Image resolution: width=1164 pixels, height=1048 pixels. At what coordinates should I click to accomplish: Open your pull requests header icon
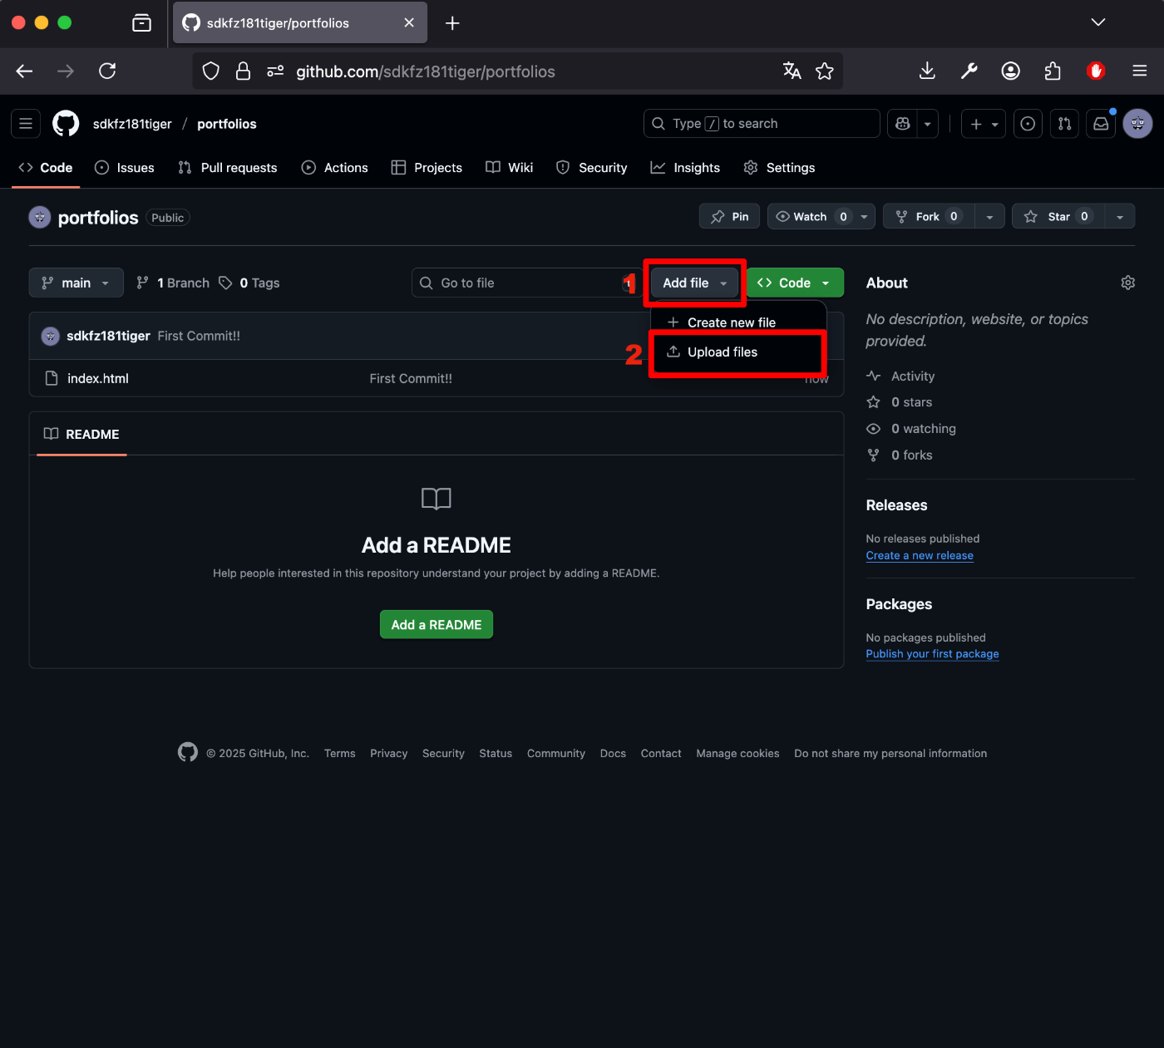click(x=1065, y=124)
